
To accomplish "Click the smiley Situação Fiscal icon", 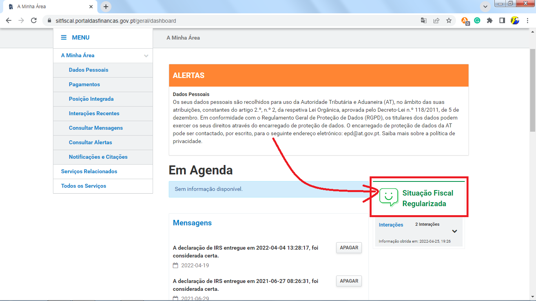I will [388, 197].
